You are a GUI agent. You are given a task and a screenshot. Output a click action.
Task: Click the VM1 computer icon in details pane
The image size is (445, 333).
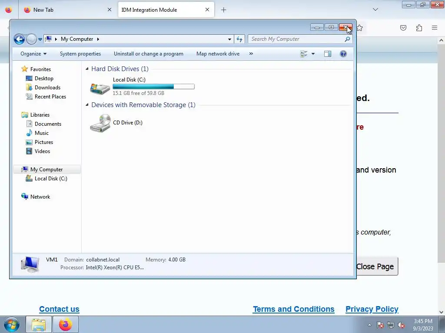[30, 264]
